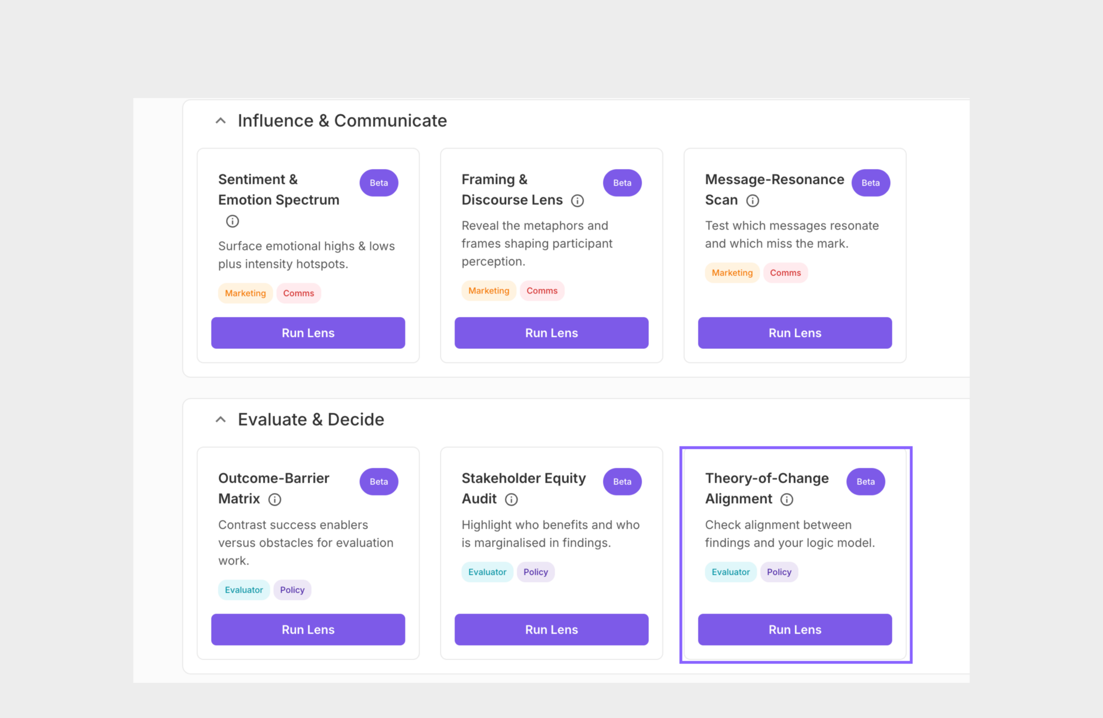This screenshot has width=1103, height=718.
Task: Click Beta badge on Message-Resonance Scan
Action: click(x=870, y=183)
